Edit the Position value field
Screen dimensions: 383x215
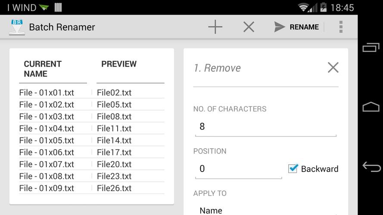[x=238, y=169]
